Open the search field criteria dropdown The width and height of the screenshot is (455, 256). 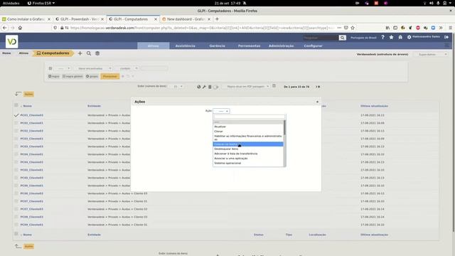point(63,68)
